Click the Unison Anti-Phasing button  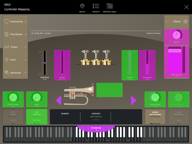[x=155, y=117]
